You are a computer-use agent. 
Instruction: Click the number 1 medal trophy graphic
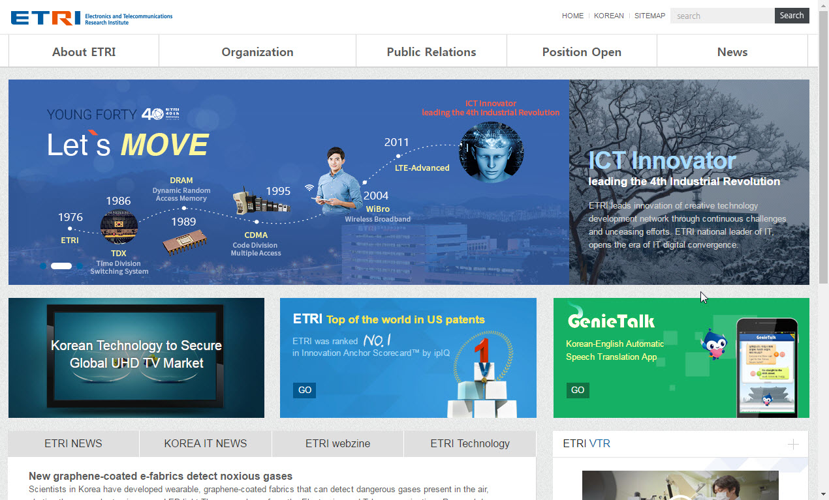pyautogui.click(x=481, y=361)
